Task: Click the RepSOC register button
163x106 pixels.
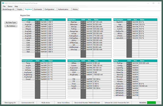Action: [x=120, y=22]
